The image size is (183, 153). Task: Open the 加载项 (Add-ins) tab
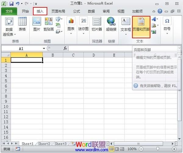pyautogui.click(x=137, y=11)
